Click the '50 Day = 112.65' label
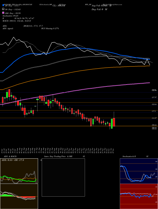The width and height of the screenshot is (158, 209). [13, 9]
